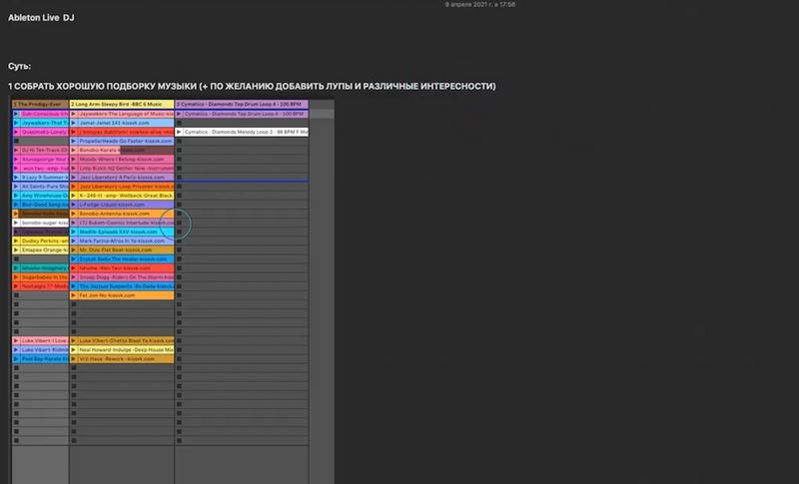Launch Neal Howard Indulge Deep House clip
799x484 pixels.
(74, 349)
